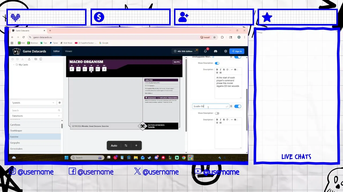Apply strikethrough in first description editor
Image resolution: width=343 pixels, height=192 pixels.
tap(224, 70)
